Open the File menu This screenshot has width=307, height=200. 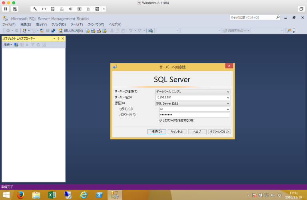pos(9,24)
